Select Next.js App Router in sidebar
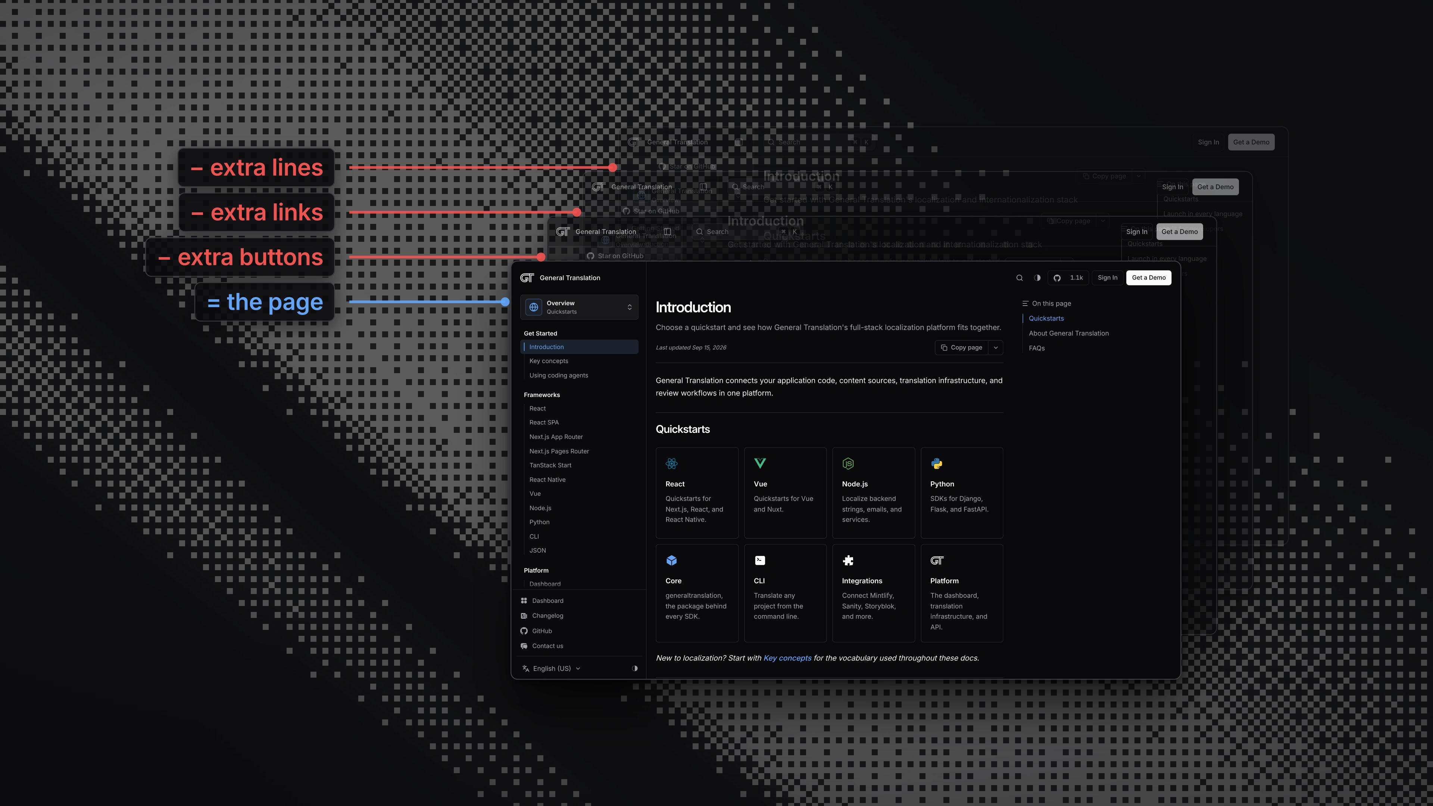 click(x=556, y=437)
